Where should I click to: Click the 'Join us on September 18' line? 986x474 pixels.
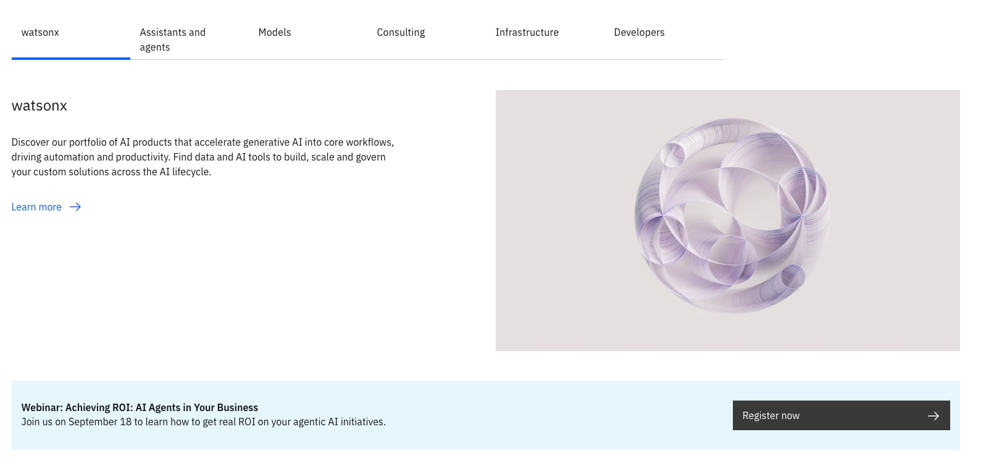point(203,422)
